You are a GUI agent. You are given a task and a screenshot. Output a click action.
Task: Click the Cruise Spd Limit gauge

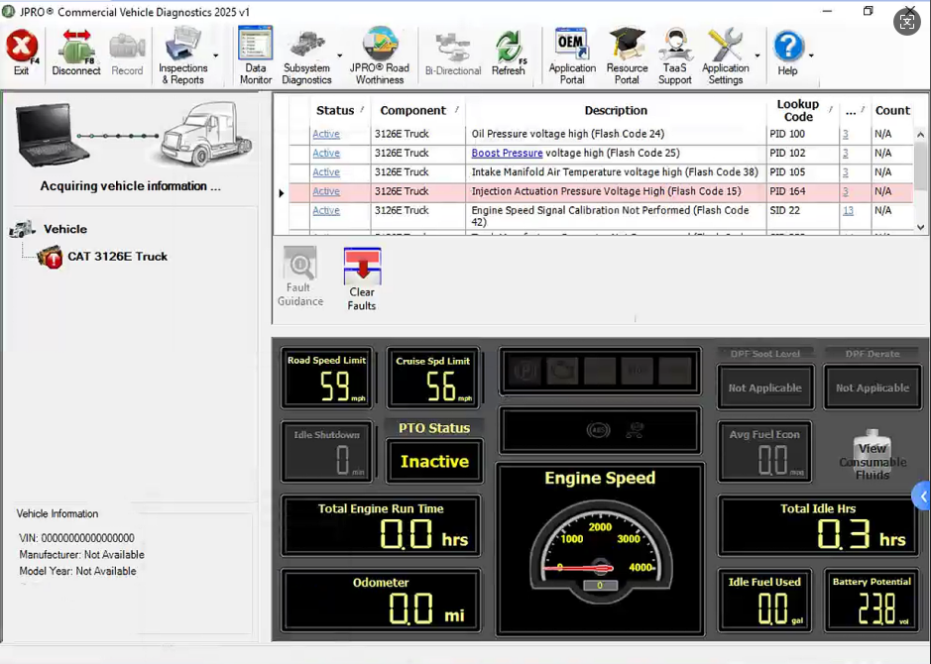point(433,379)
